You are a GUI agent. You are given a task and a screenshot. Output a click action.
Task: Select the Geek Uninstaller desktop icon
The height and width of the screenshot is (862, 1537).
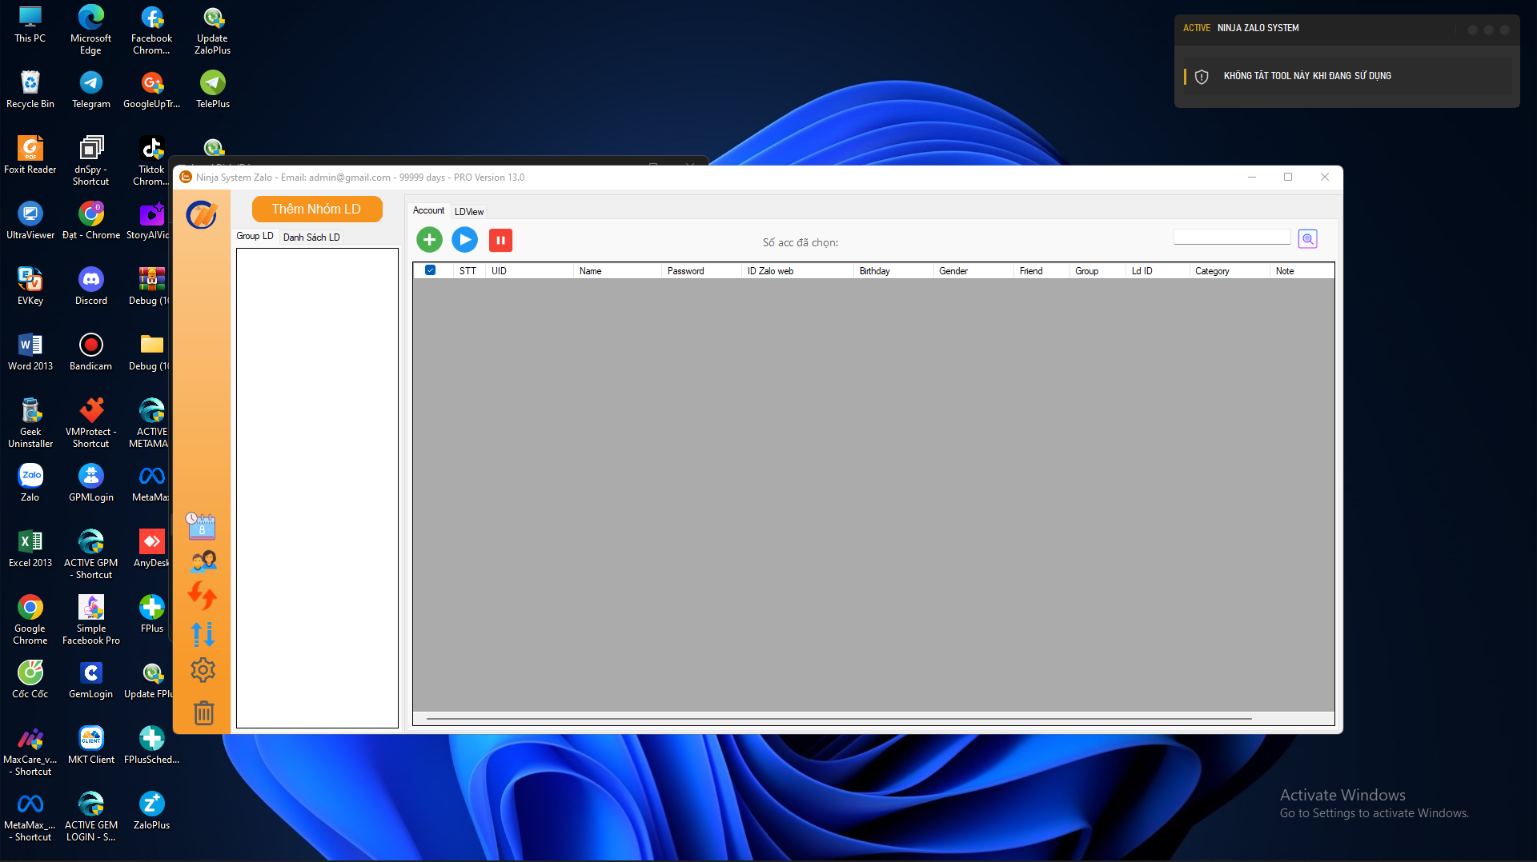pos(30,423)
